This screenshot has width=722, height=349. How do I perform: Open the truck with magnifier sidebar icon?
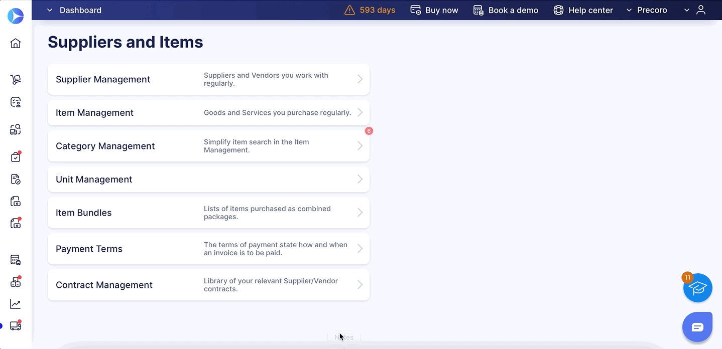(16, 130)
